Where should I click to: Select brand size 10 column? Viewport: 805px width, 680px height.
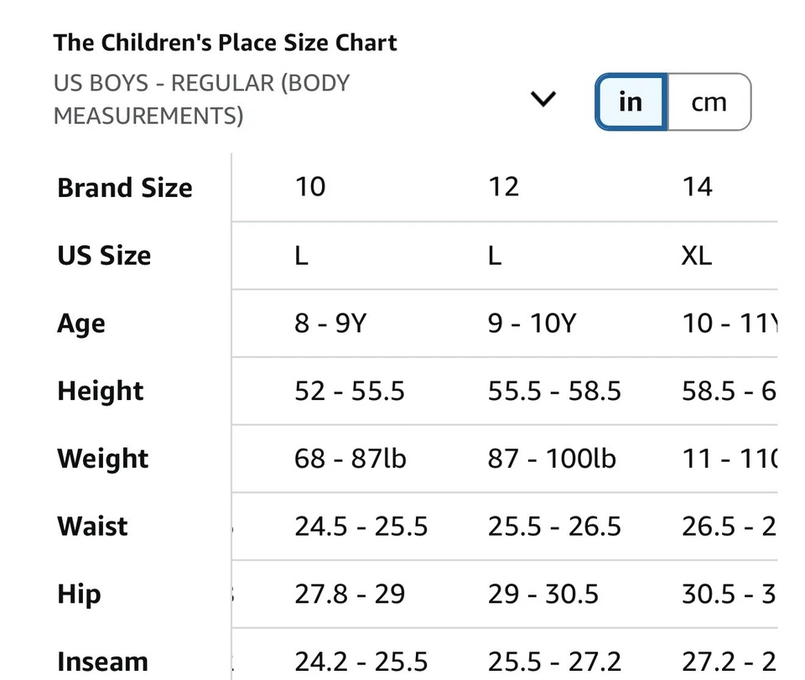(310, 187)
